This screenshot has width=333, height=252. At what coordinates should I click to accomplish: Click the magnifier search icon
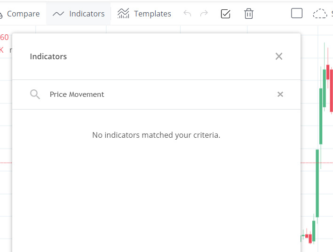tap(35, 94)
